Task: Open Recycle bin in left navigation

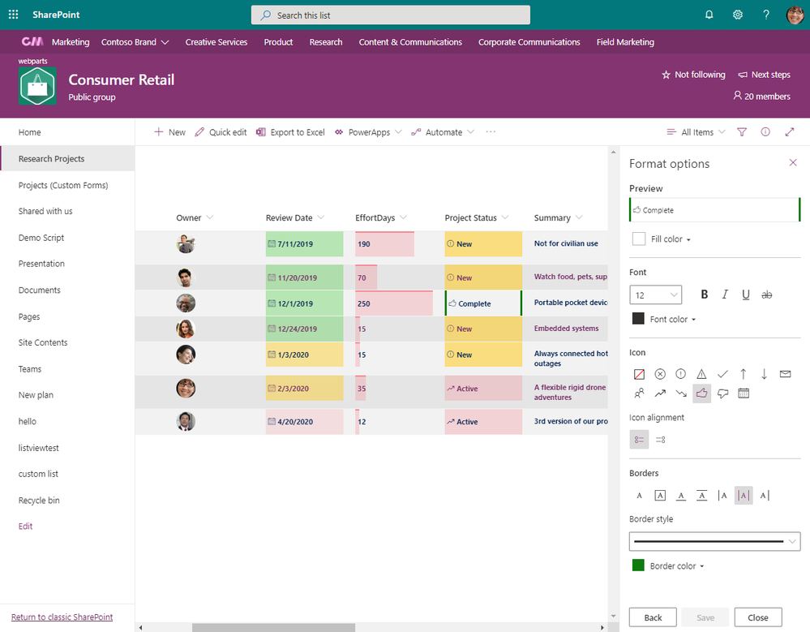Action: [39, 501]
